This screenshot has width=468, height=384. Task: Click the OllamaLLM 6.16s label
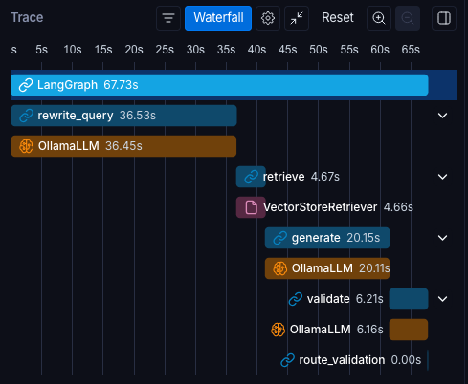tap(336, 330)
